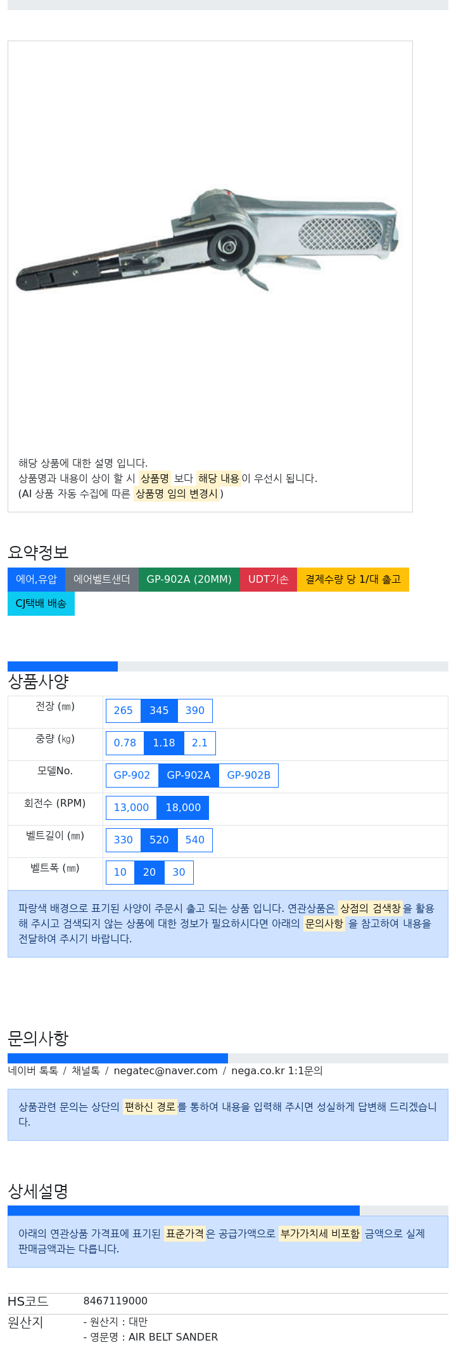Choose the 10 belt width option
Image resolution: width=456 pixels, height=1345 pixels.
click(x=120, y=872)
